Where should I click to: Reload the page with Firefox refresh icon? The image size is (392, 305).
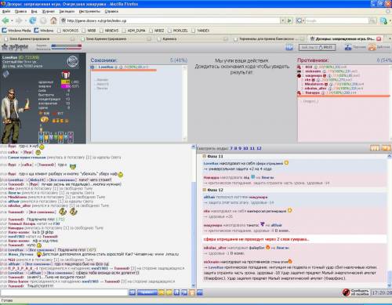[33, 20]
